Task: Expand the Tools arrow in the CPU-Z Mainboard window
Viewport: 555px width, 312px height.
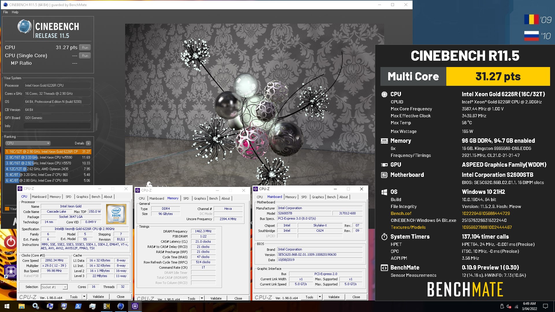Action: click(x=320, y=297)
